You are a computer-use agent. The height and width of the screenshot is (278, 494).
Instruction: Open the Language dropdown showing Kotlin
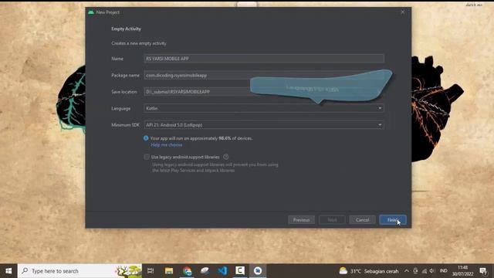click(264, 108)
